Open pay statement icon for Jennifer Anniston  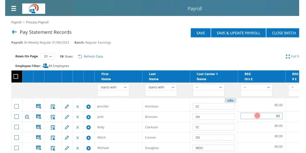(x=53, y=107)
